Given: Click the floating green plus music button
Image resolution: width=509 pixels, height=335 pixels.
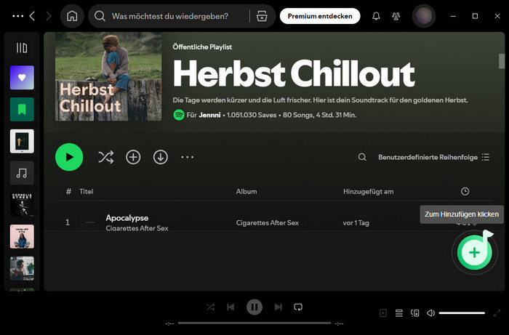Looking at the screenshot, I should tap(474, 252).
